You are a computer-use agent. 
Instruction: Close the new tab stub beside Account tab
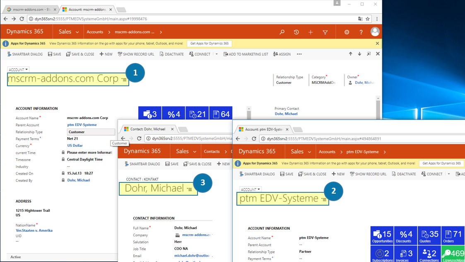coord(121,10)
